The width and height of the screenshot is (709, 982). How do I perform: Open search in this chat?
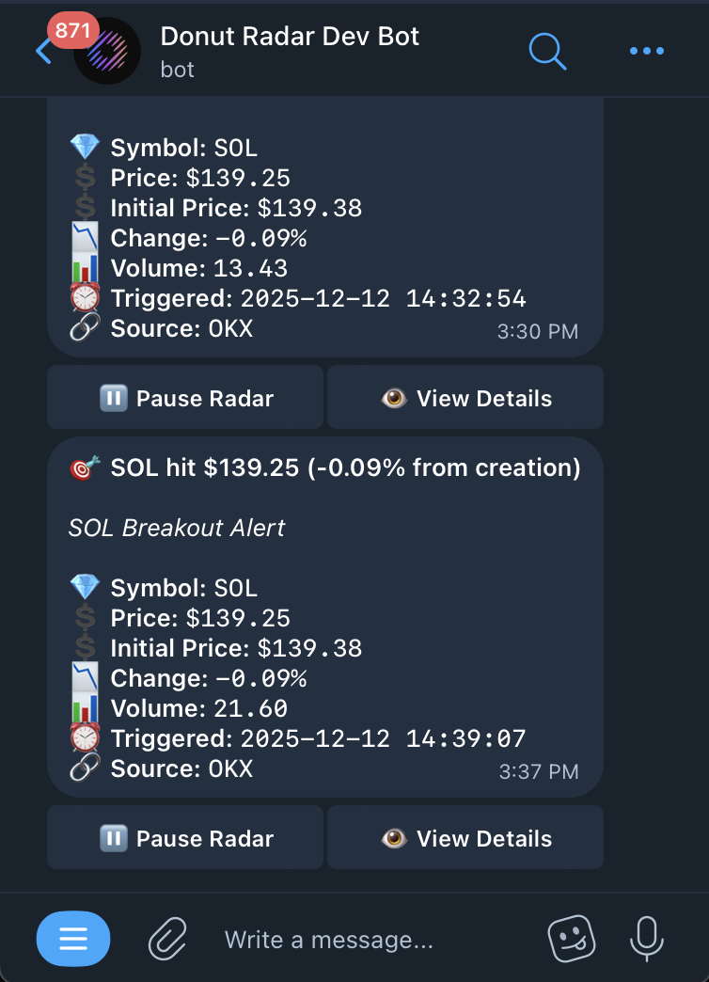pyautogui.click(x=547, y=51)
